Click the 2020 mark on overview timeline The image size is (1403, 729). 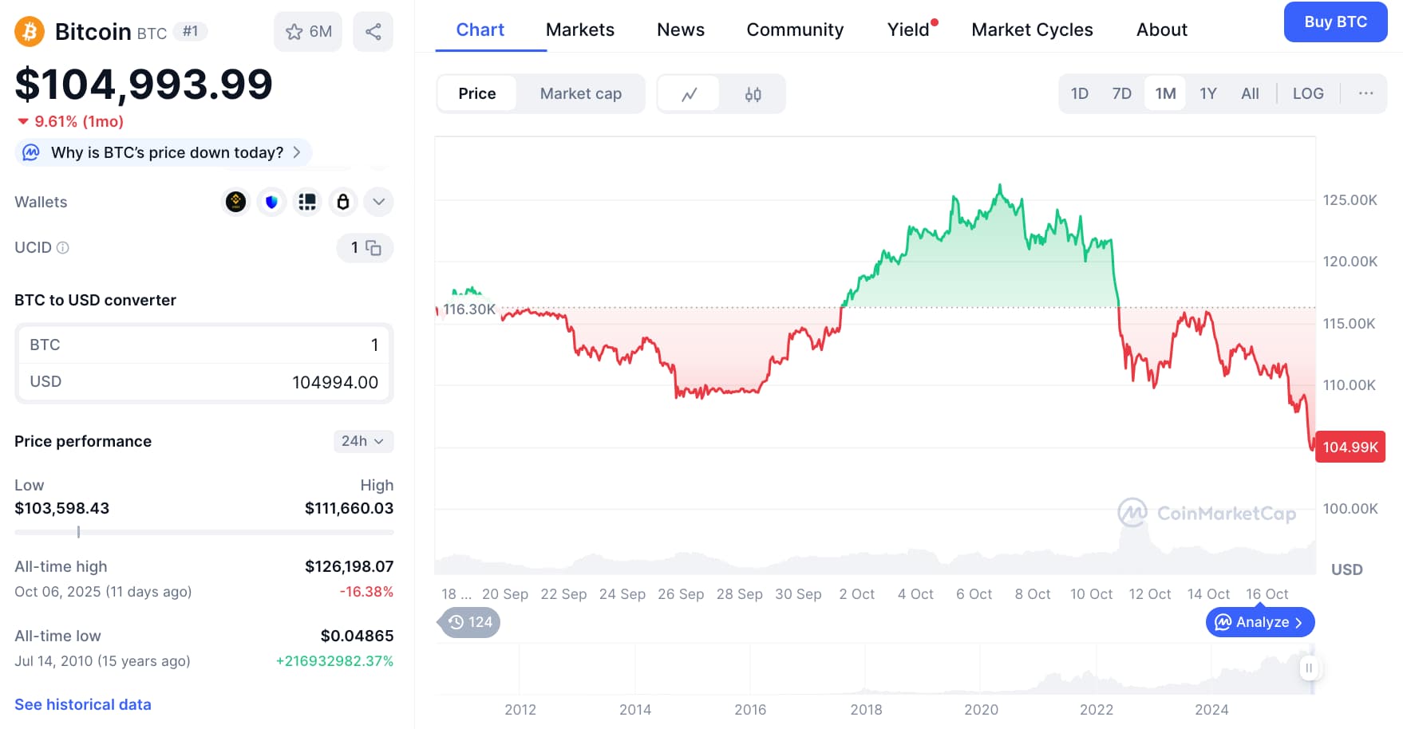981,709
